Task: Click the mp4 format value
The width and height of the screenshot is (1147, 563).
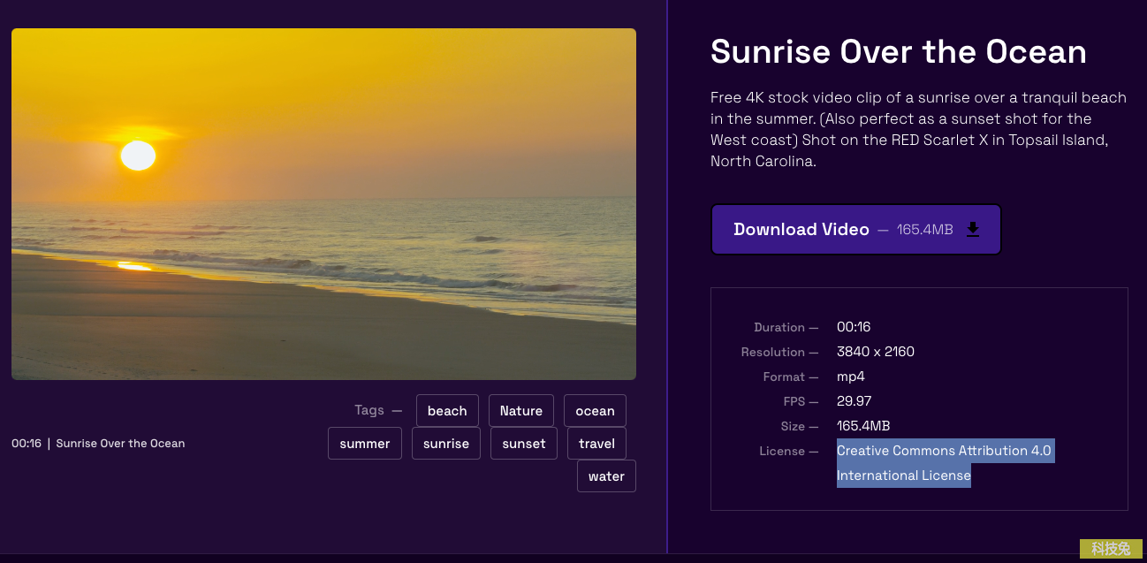Action: (850, 377)
